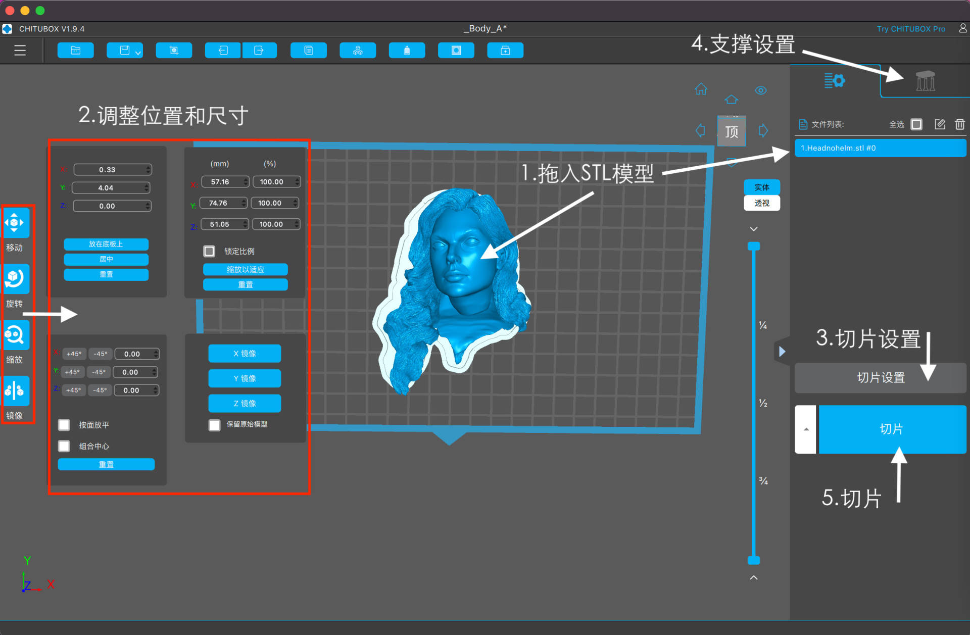Rotate view with right arrow cube icon
970x635 pixels.
[x=763, y=131]
